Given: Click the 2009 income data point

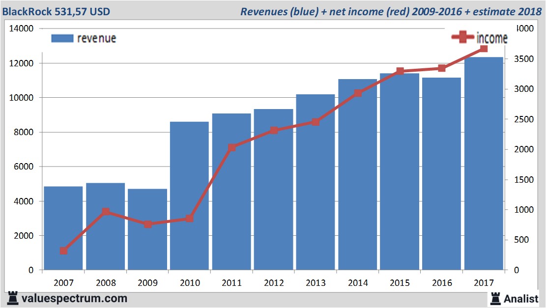Looking at the screenshot, I should coord(147,224).
